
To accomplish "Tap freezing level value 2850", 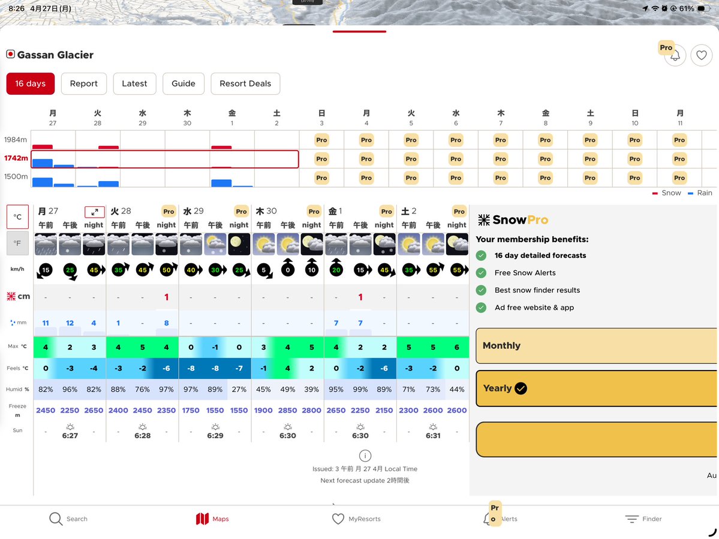I will coord(287,410).
